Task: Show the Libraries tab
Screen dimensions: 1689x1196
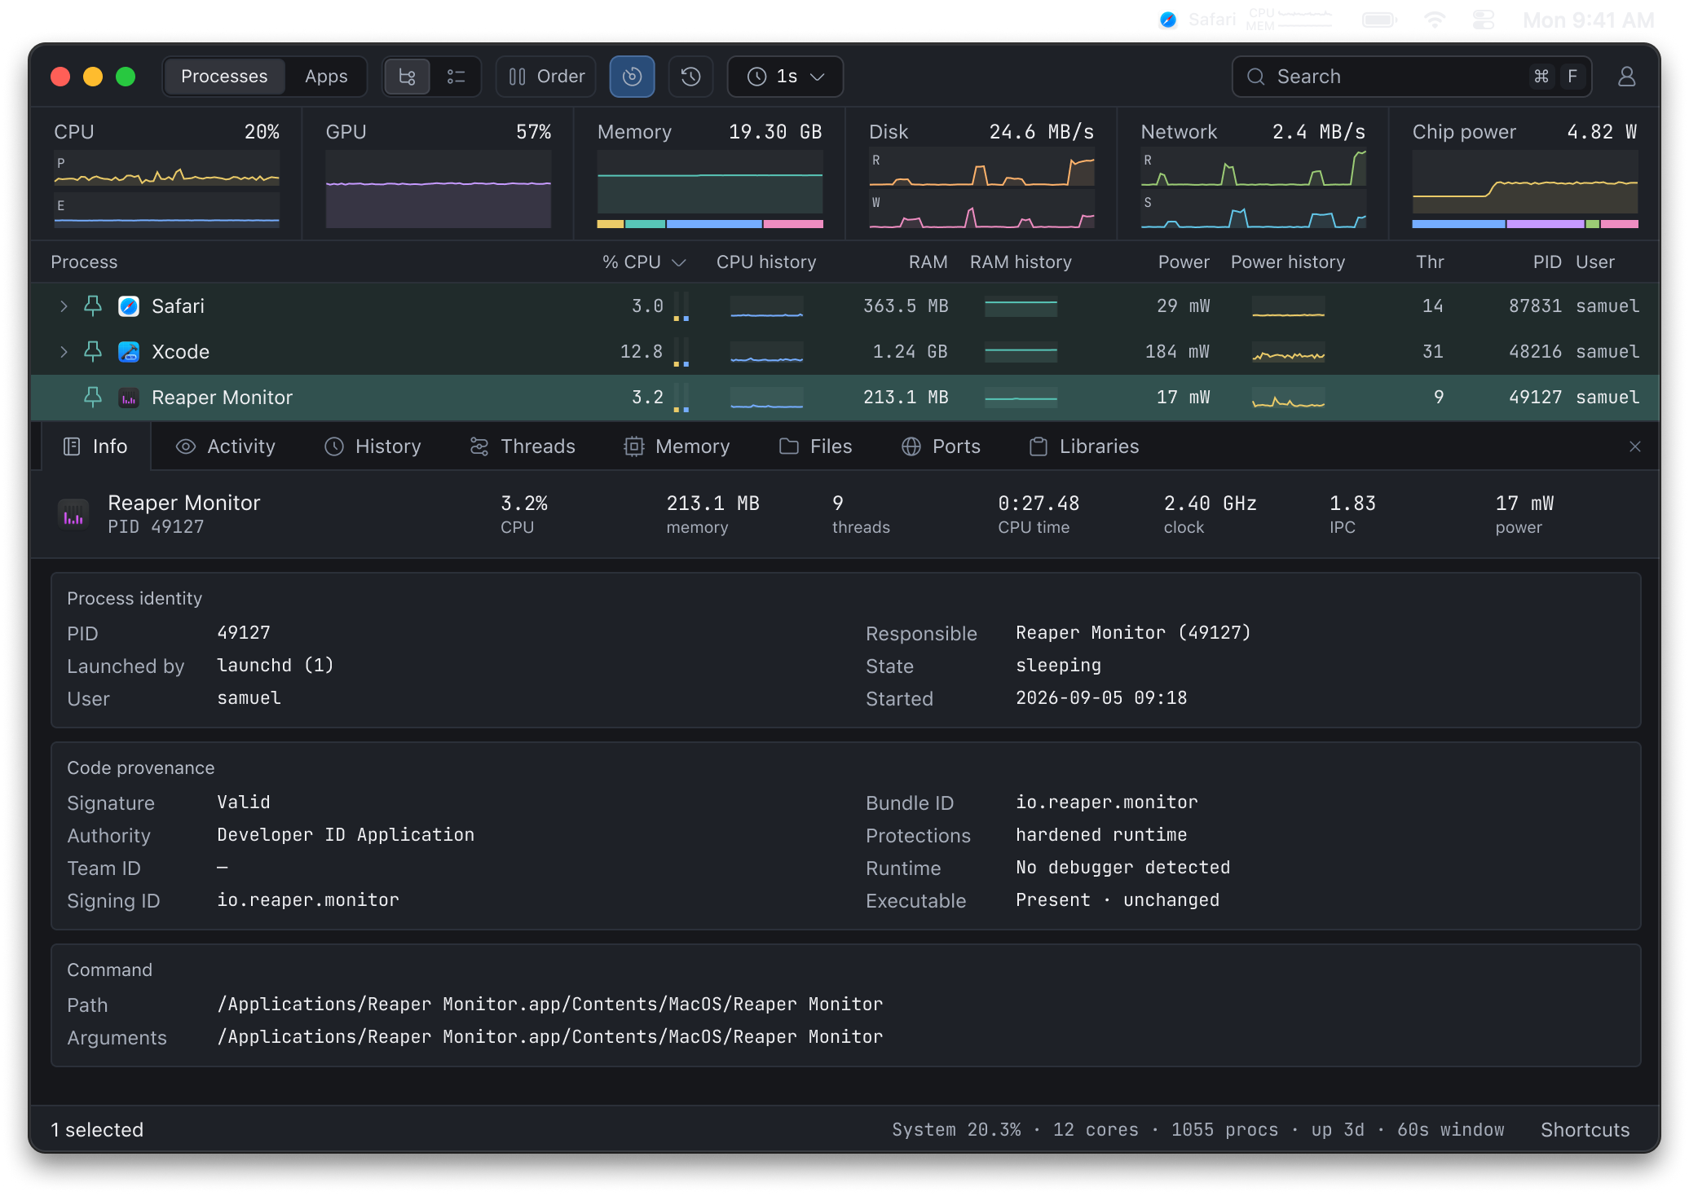Action: 1084,446
